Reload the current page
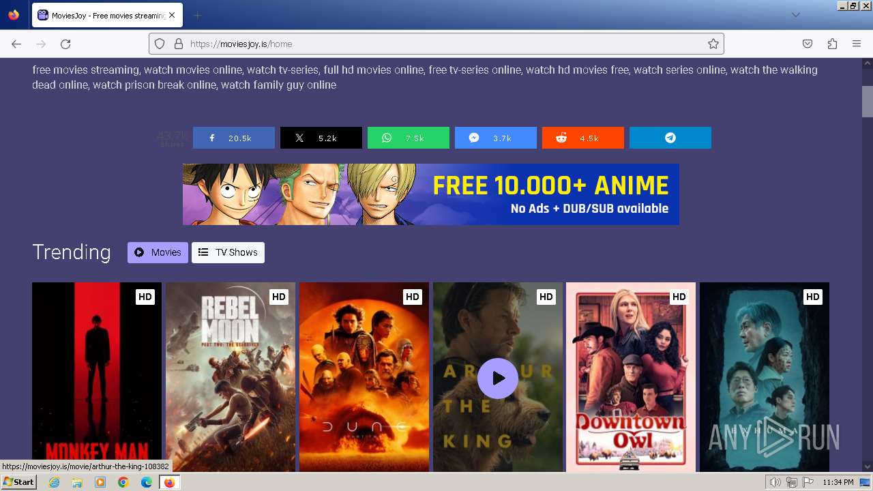This screenshot has width=873, height=491. point(65,44)
